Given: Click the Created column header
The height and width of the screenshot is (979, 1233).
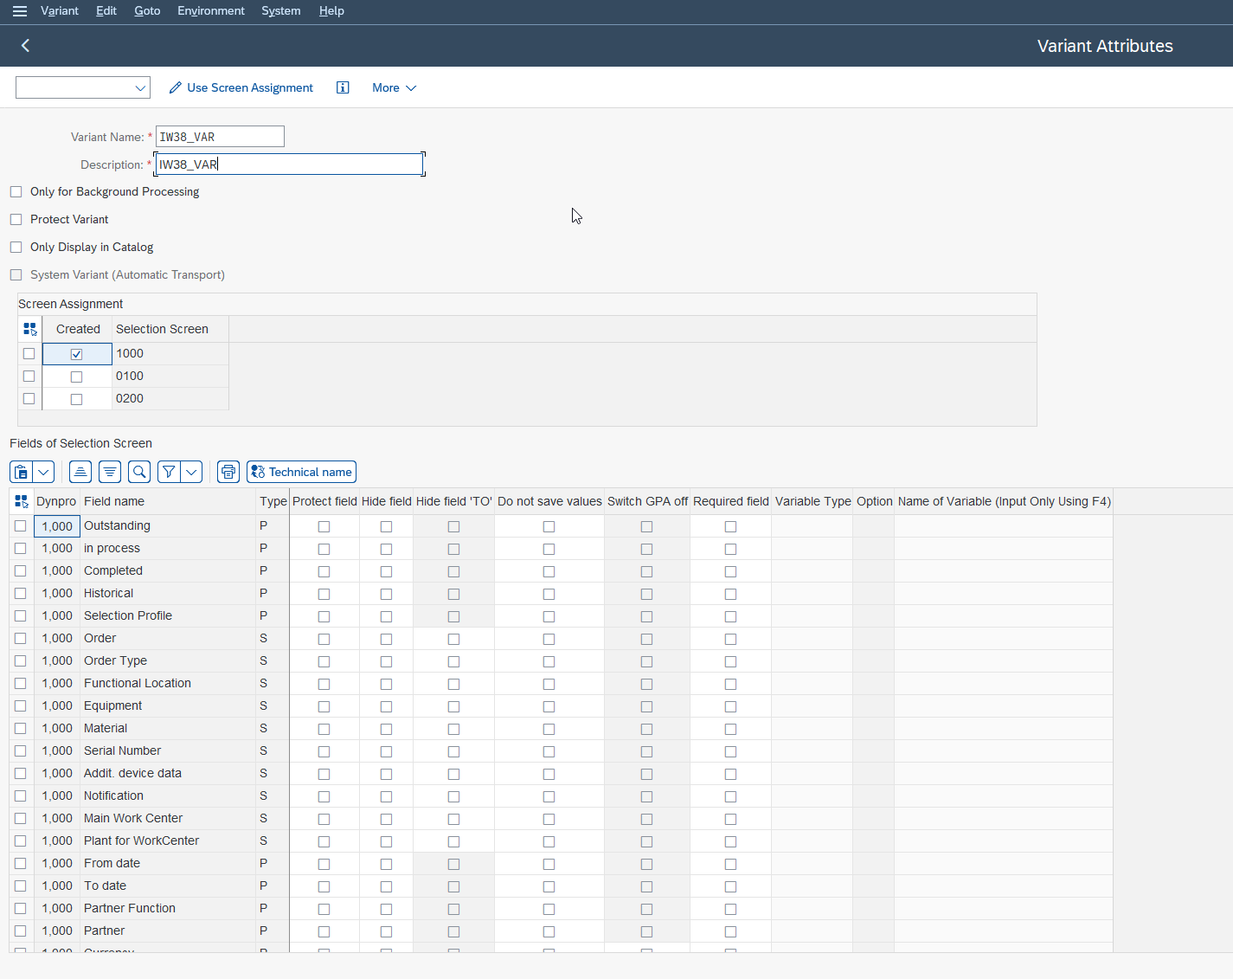Looking at the screenshot, I should point(78,329).
